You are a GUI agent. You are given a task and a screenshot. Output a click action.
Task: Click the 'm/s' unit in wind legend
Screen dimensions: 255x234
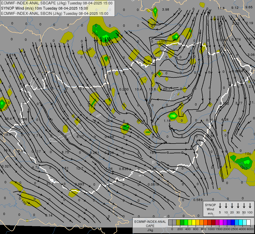click(x=210, y=213)
